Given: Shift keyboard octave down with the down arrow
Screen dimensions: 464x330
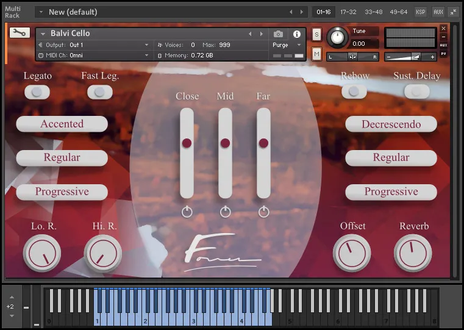Looking at the screenshot, I should pyautogui.click(x=12, y=316).
